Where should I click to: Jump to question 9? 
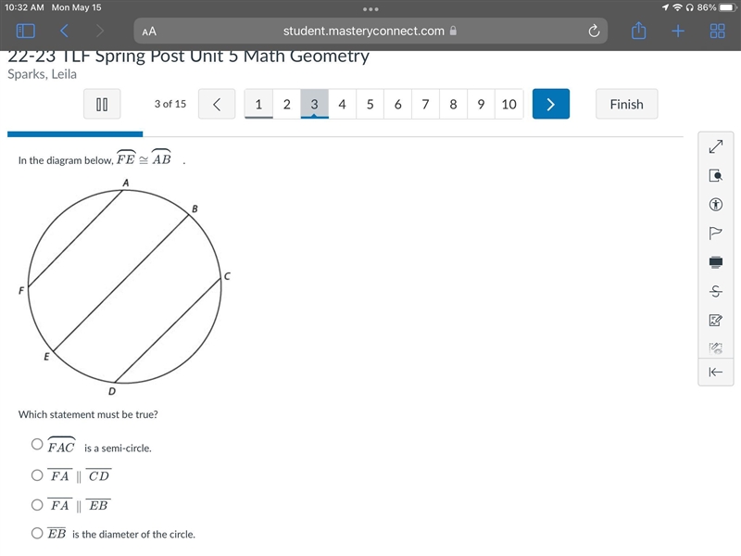[481, 104]
